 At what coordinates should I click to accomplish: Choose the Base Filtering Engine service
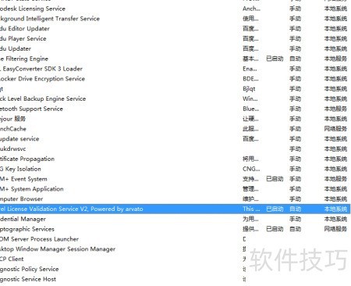[175, 59]
